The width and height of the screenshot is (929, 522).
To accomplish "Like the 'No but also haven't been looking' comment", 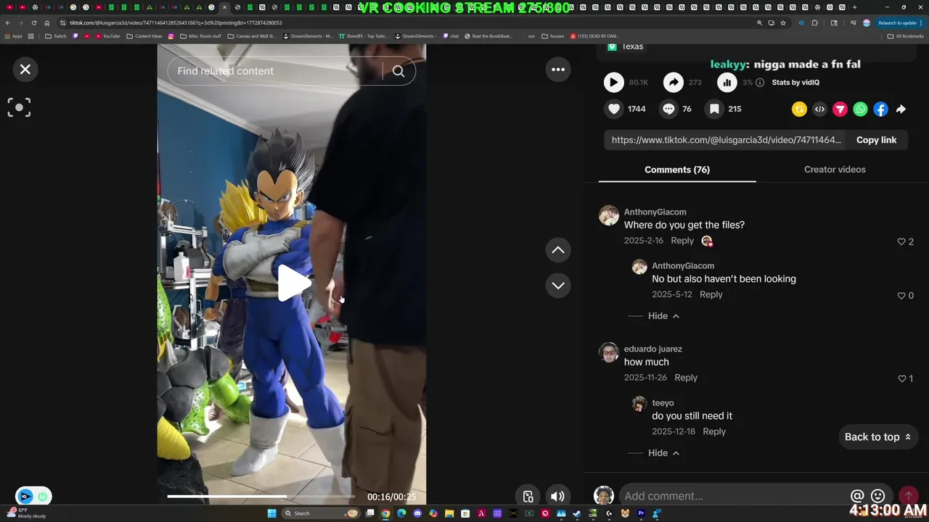I will coord(901,296).
